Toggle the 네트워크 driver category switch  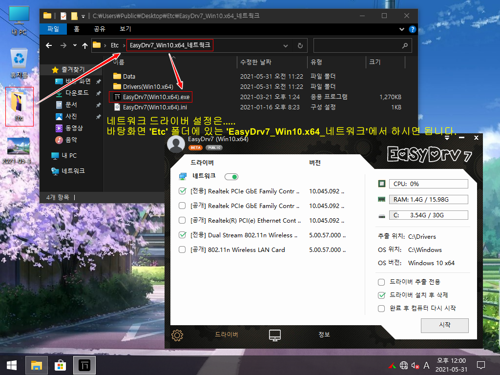[x=231, y=177]
